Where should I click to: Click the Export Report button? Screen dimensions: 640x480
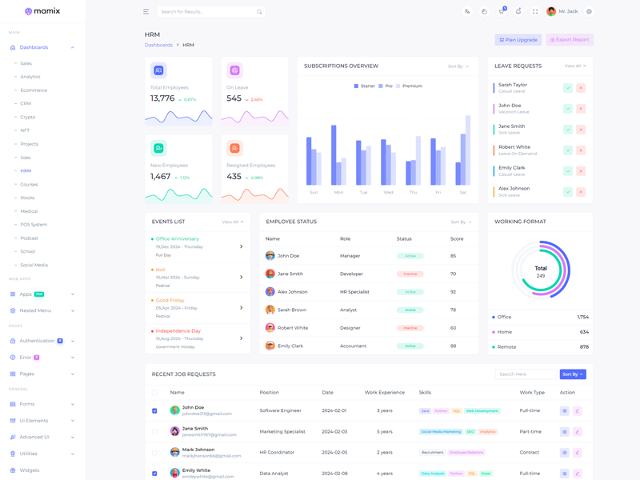point(570,40)
